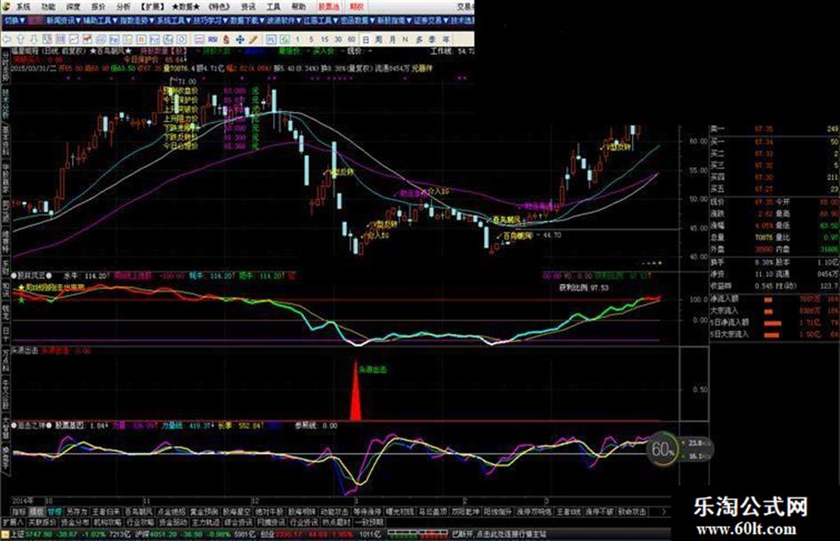Click the 期权 button in menu bar
This screenshot has height=541, width=840.
[356, 7]
